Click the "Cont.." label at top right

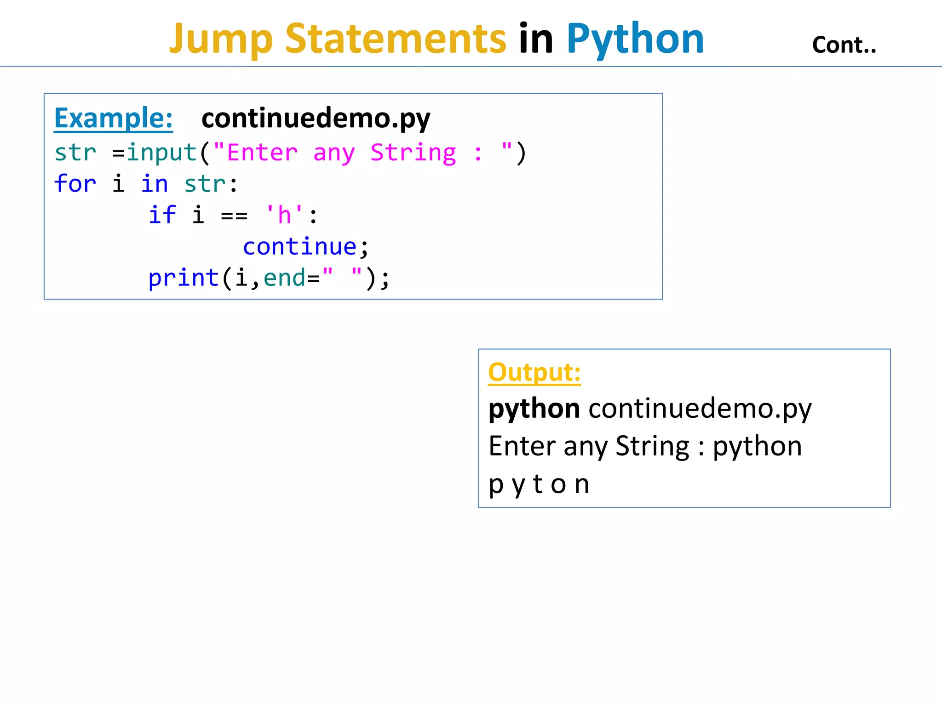[x=844, y=45]
